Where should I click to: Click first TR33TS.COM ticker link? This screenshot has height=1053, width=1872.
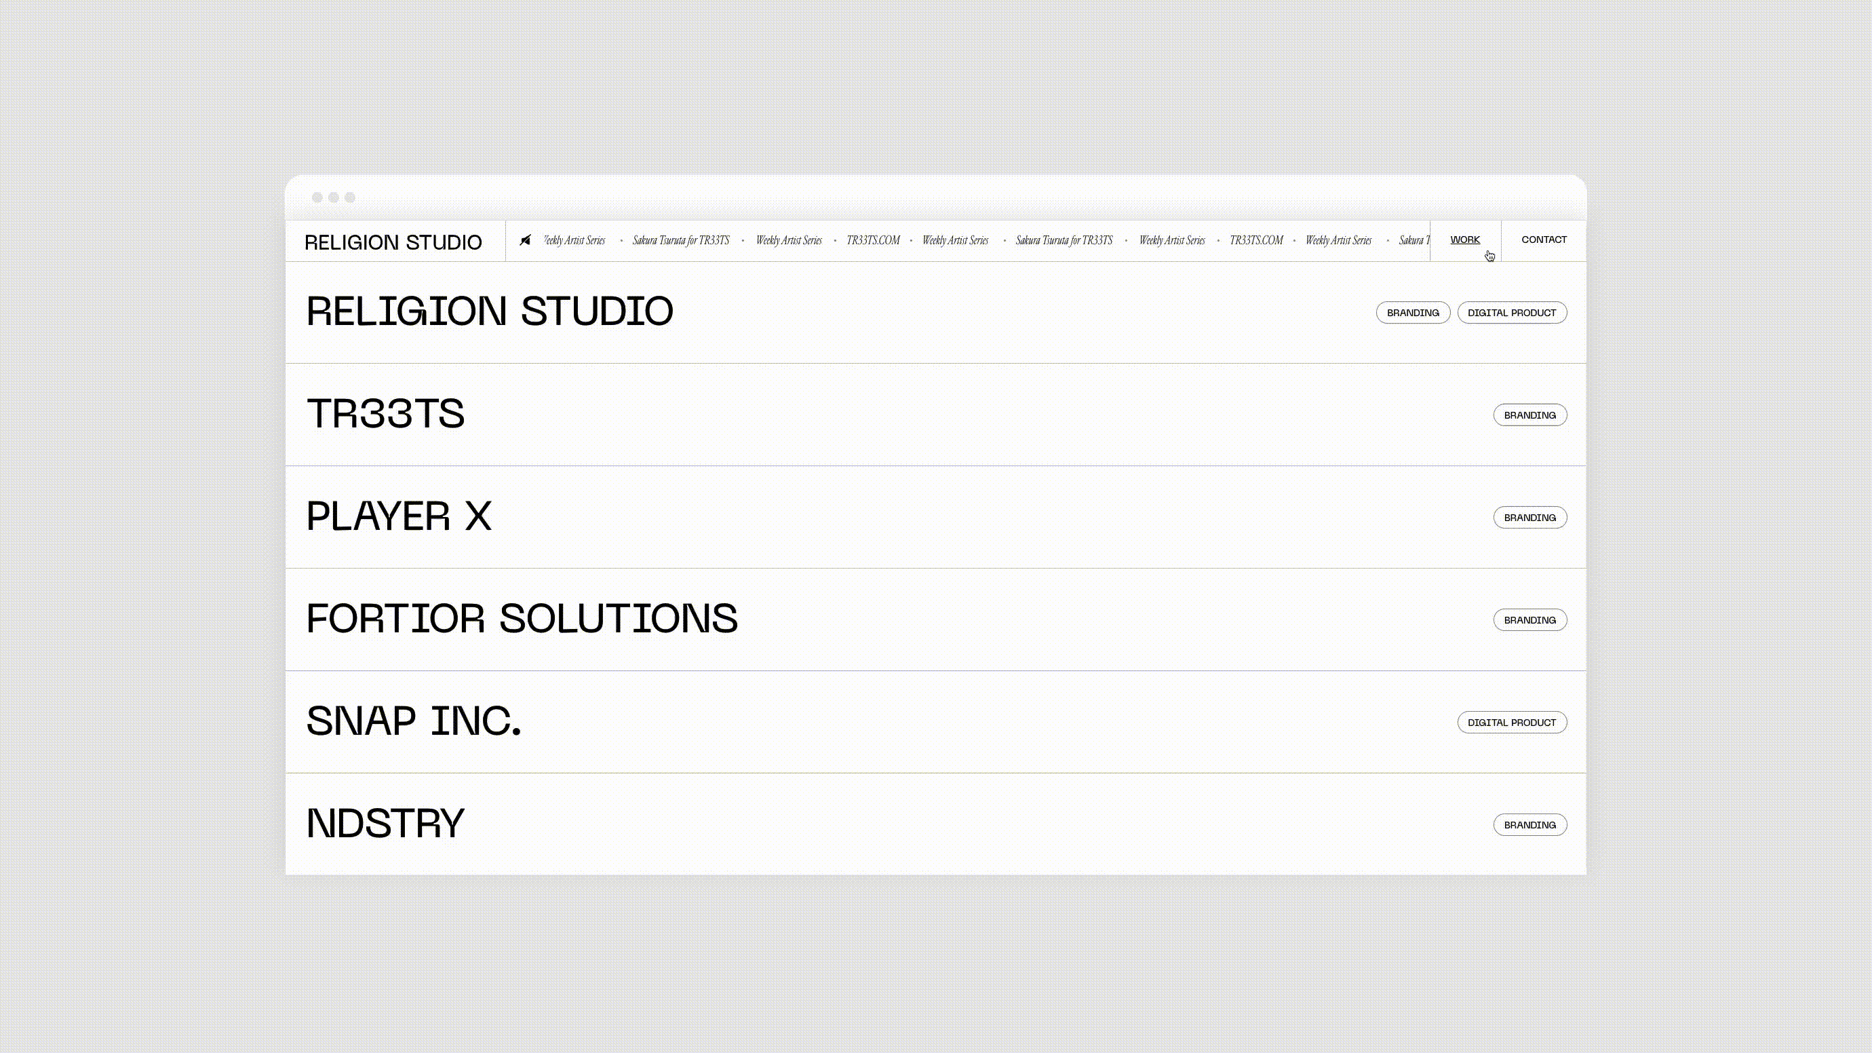[873, 241]
